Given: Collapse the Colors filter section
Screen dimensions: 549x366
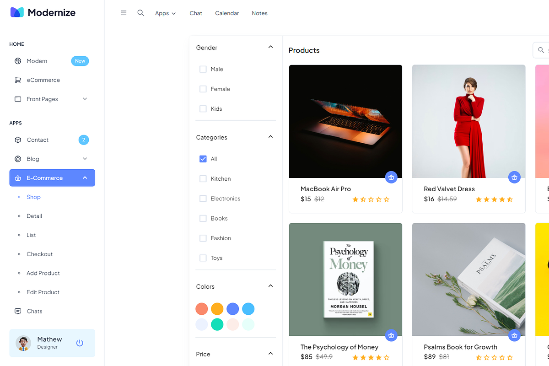Looking at the screenshot, I should (x=270, y=286).
